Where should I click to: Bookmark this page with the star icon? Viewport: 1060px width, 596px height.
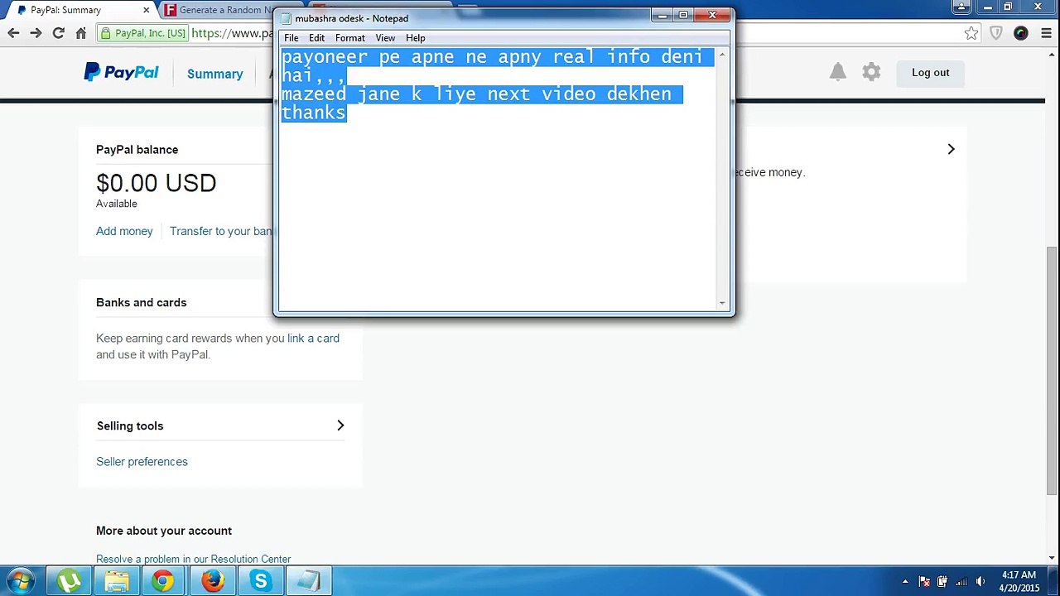(x=971, y=33)
